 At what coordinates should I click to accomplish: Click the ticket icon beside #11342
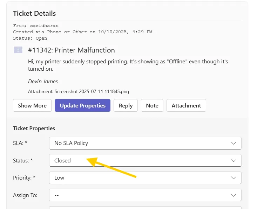click(18, 50)
